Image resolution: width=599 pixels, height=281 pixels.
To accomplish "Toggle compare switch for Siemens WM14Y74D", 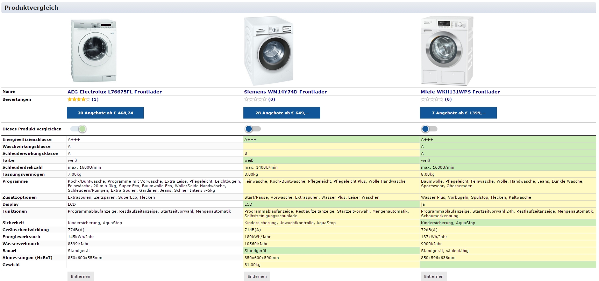I will 253,129.
